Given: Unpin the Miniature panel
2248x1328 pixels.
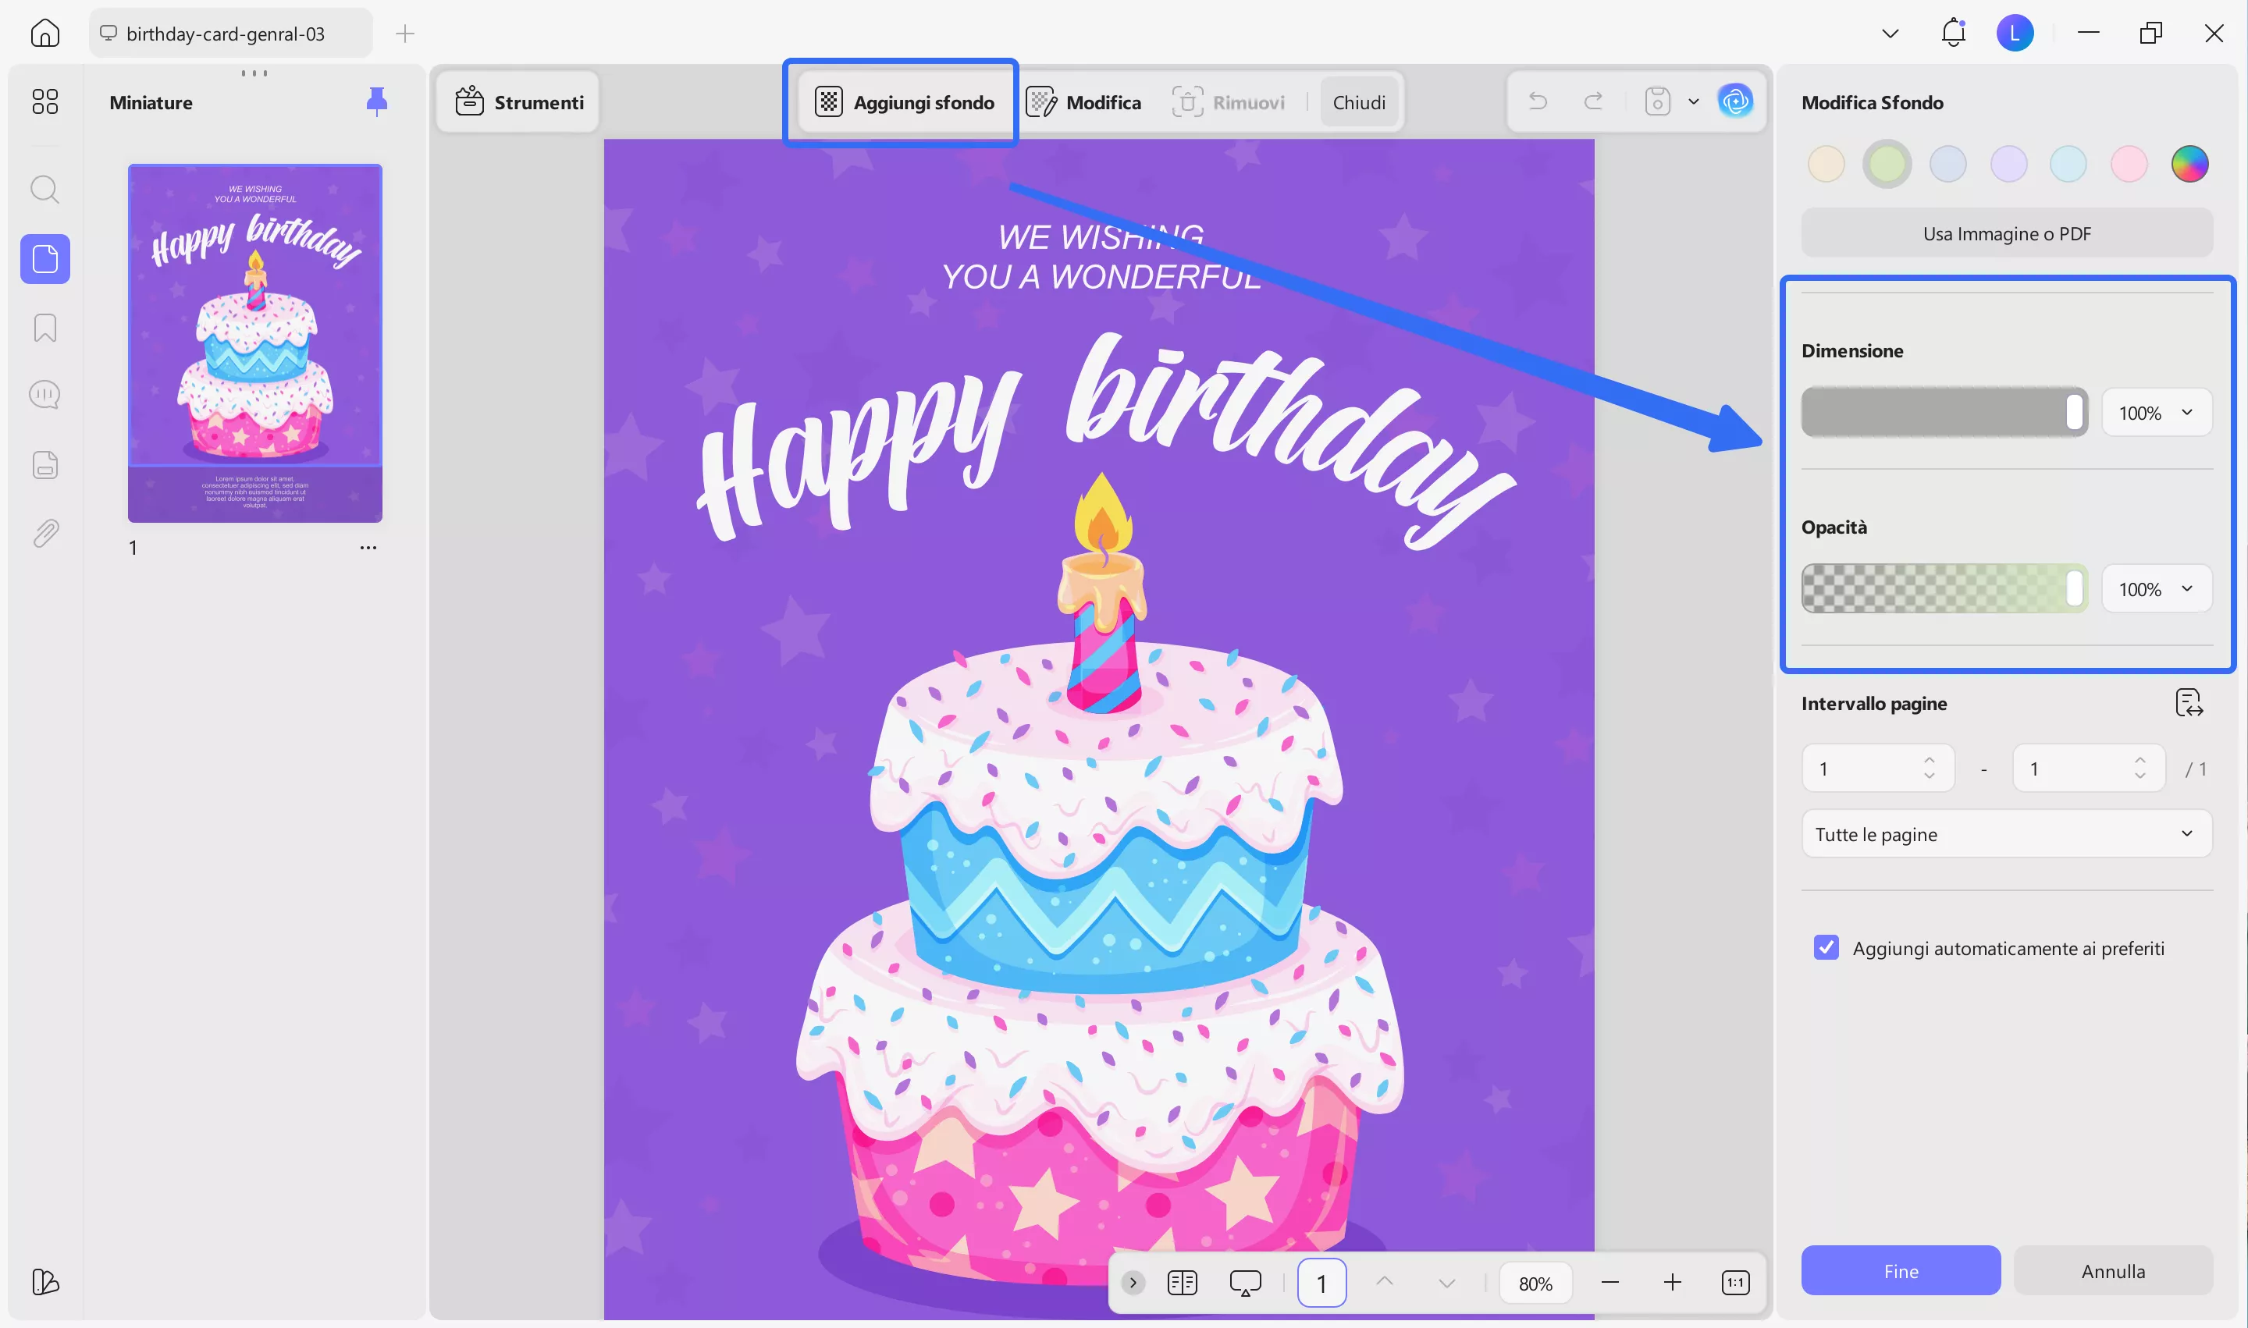Looking at the screenshot, I should click(377, 101).
